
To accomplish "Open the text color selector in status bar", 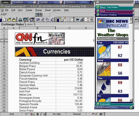I will [32, 114].
